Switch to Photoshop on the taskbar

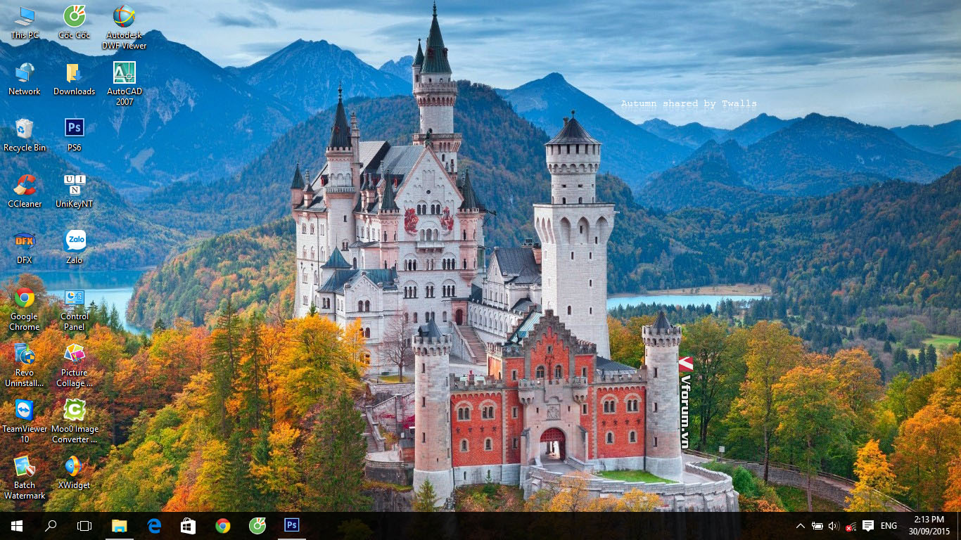click(x=292, y=526)
